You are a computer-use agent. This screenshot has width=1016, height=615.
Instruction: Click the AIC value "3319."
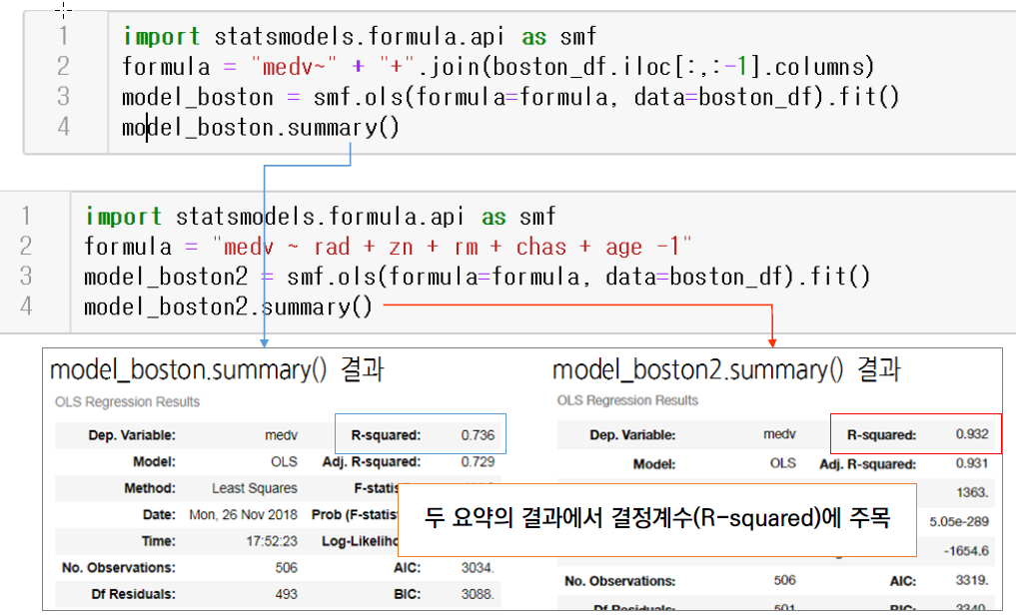coord(972,580)
